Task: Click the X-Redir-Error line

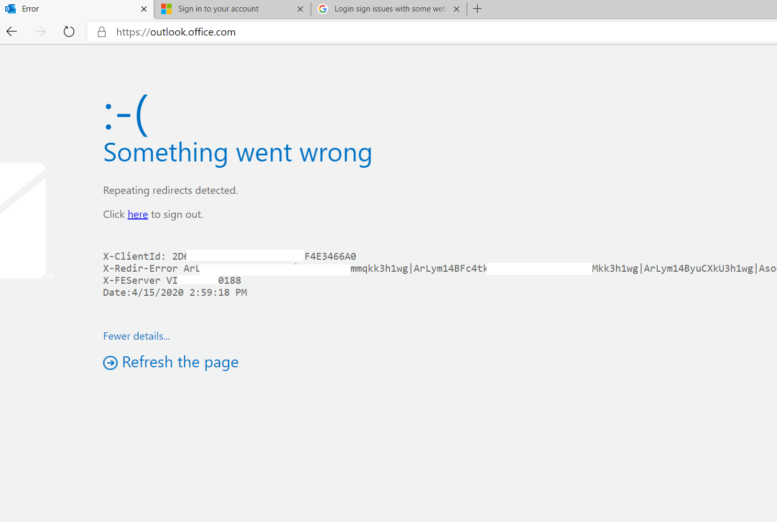Action: [x=440, y=268]
